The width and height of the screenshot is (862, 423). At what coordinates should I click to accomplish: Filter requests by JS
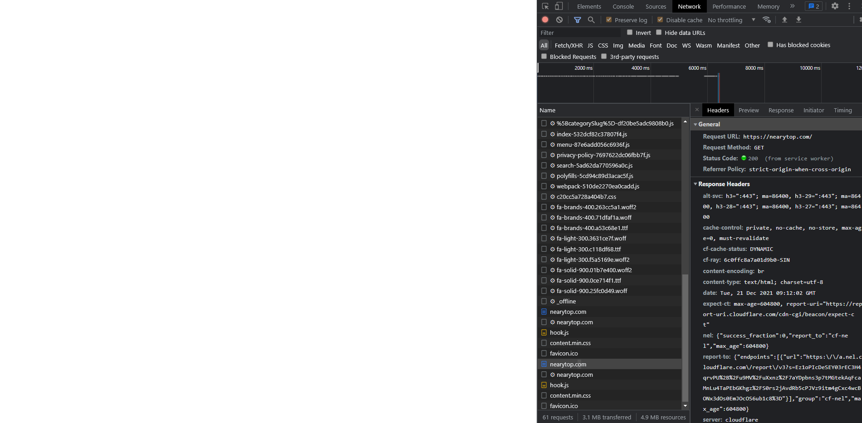point(590,45)
